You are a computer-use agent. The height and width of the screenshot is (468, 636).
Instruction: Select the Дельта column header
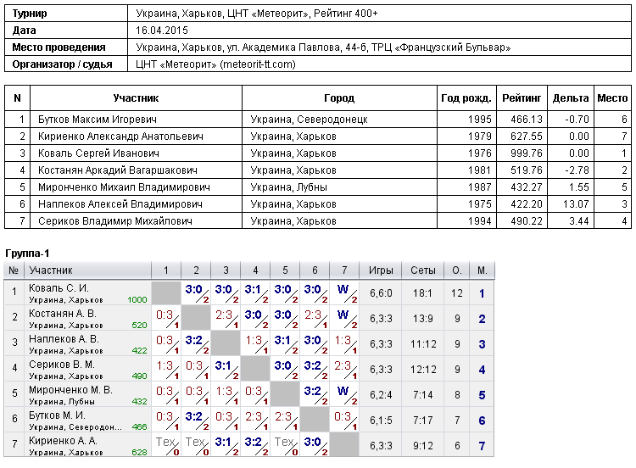point(571,98)
